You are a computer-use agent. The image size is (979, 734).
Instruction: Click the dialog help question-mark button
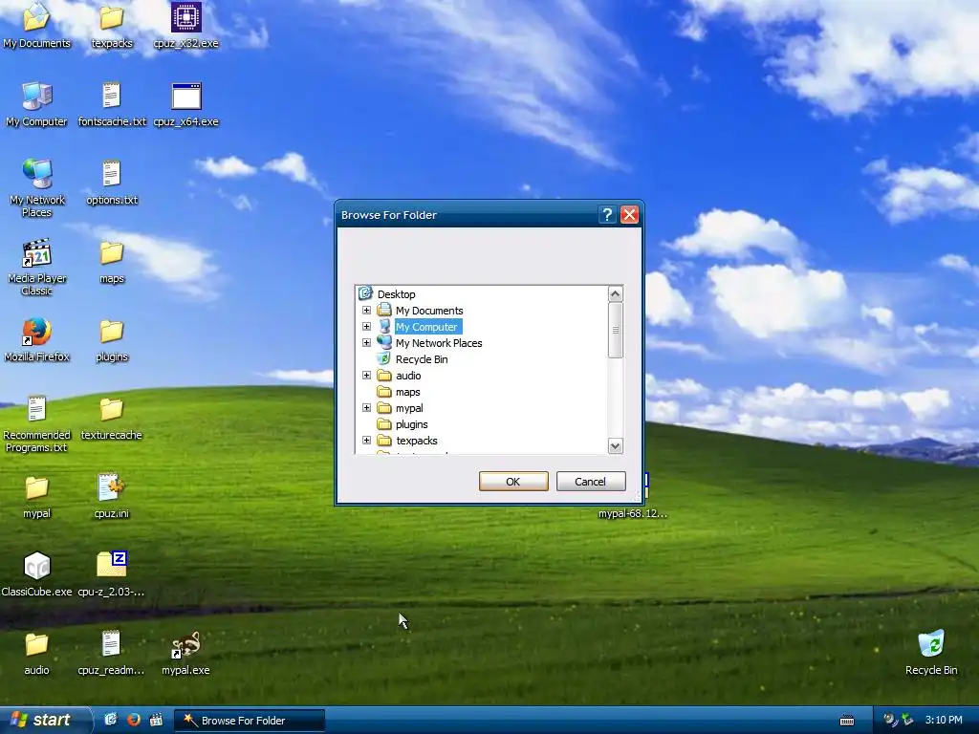(607, 215)
